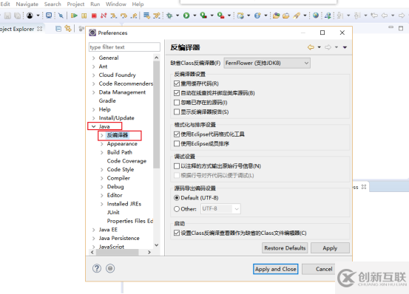Expand the Java EE tree node
The height and width of the screenshot is (294, 409).
point(93,230)
